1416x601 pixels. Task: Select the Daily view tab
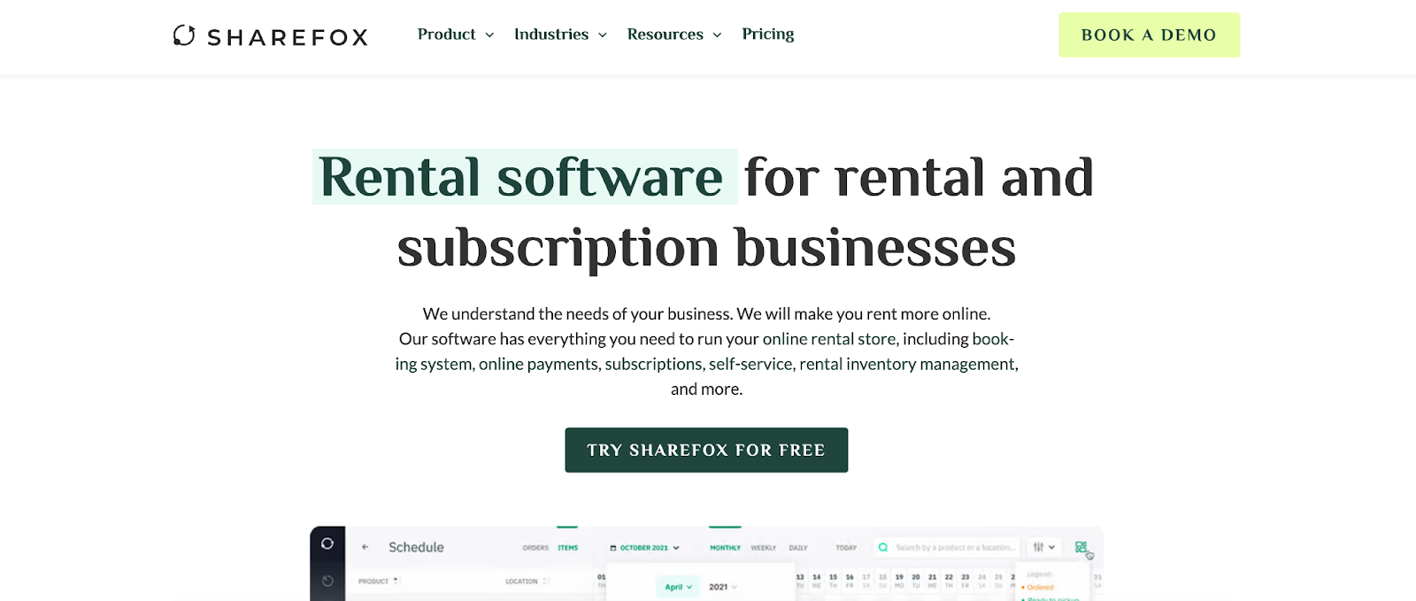pos(798,548)
